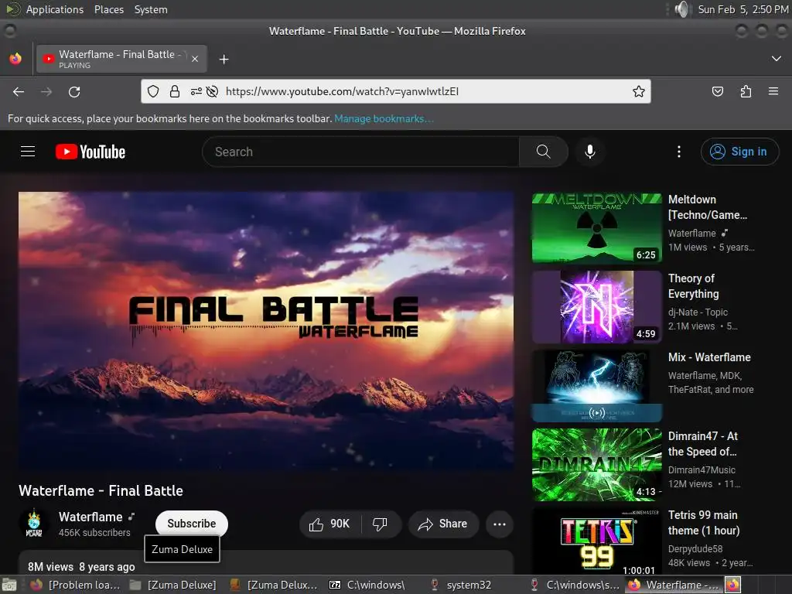Subscribe to the Waterflame channel

pos(192,524)
